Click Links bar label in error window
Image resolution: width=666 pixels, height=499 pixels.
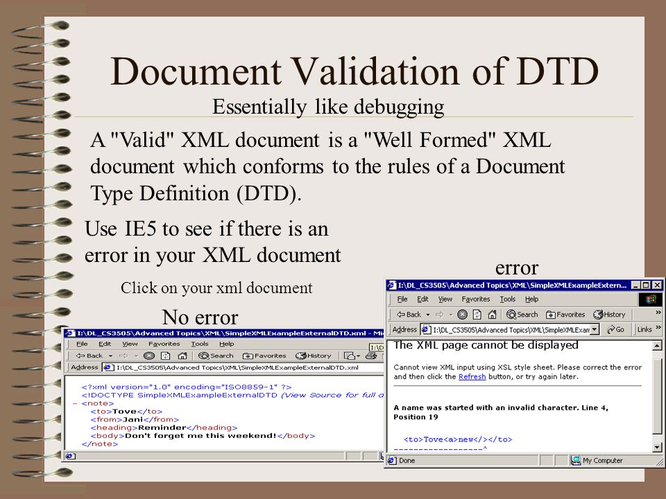[x=644, y=329]
